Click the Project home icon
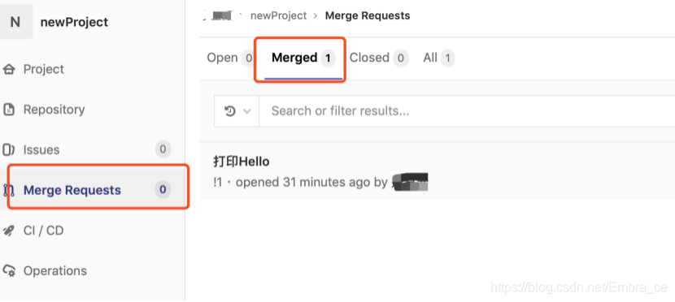 [9, 69]
